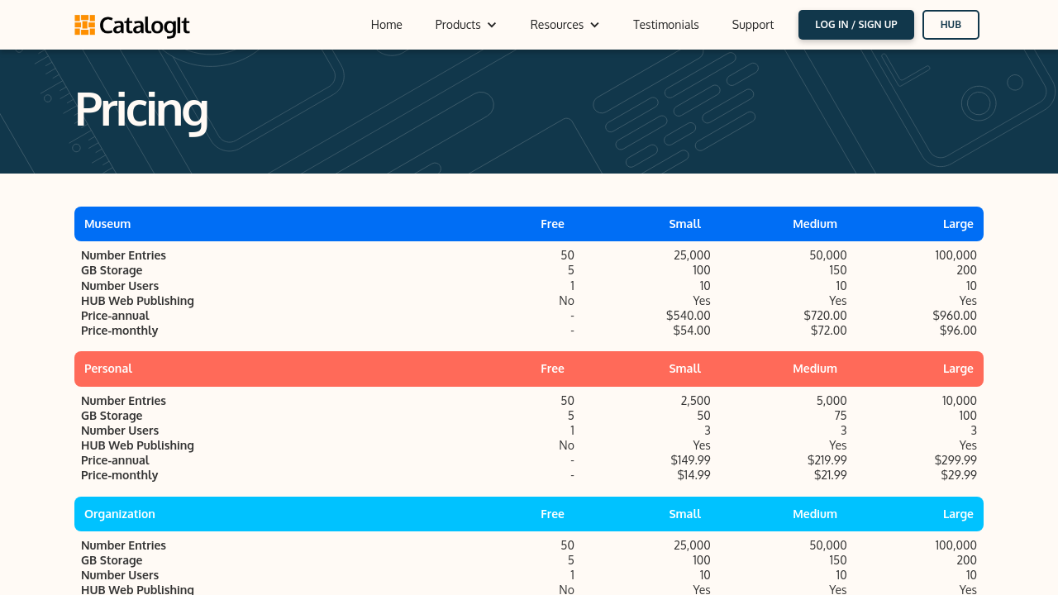Click the Museum Small annual price $540.00
This screenshot has width=1058, height=595.
pyautogui.click(x=688, y=316)
